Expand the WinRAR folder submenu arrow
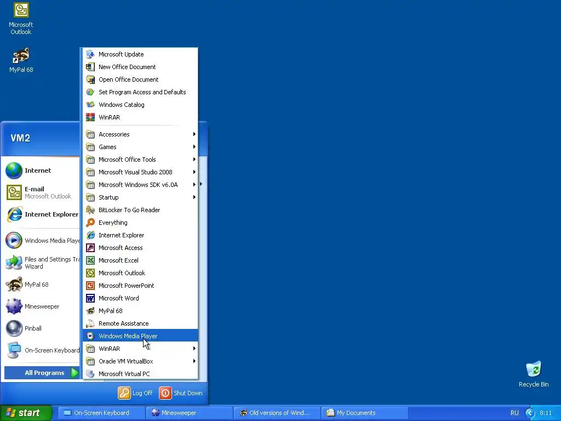 coord(194,348)
